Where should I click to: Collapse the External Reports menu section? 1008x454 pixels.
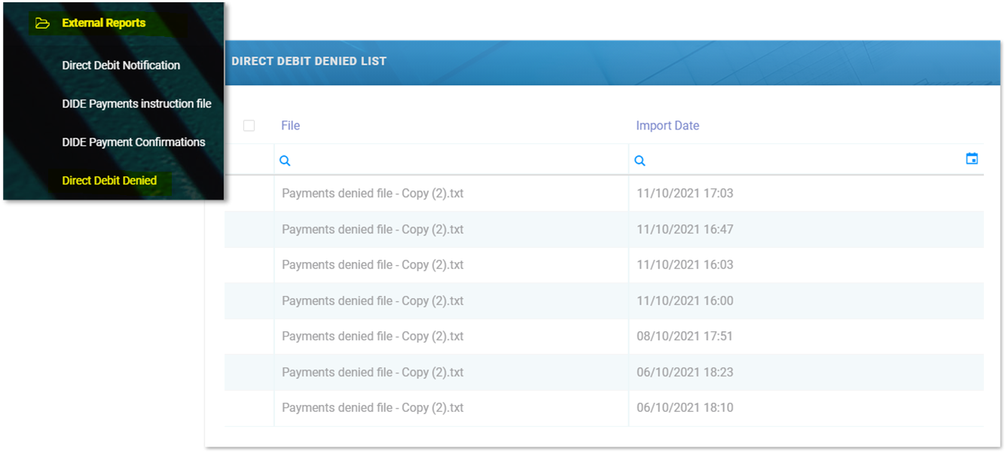(103, 23)
